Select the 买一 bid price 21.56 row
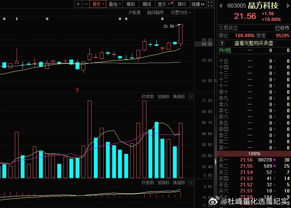291x208 pixels. click(247, 160)
